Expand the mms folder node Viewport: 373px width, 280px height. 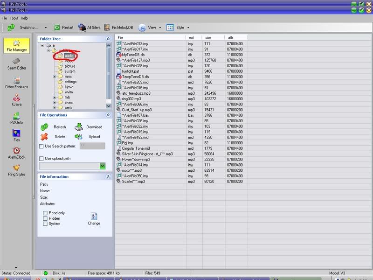(55, 77)
